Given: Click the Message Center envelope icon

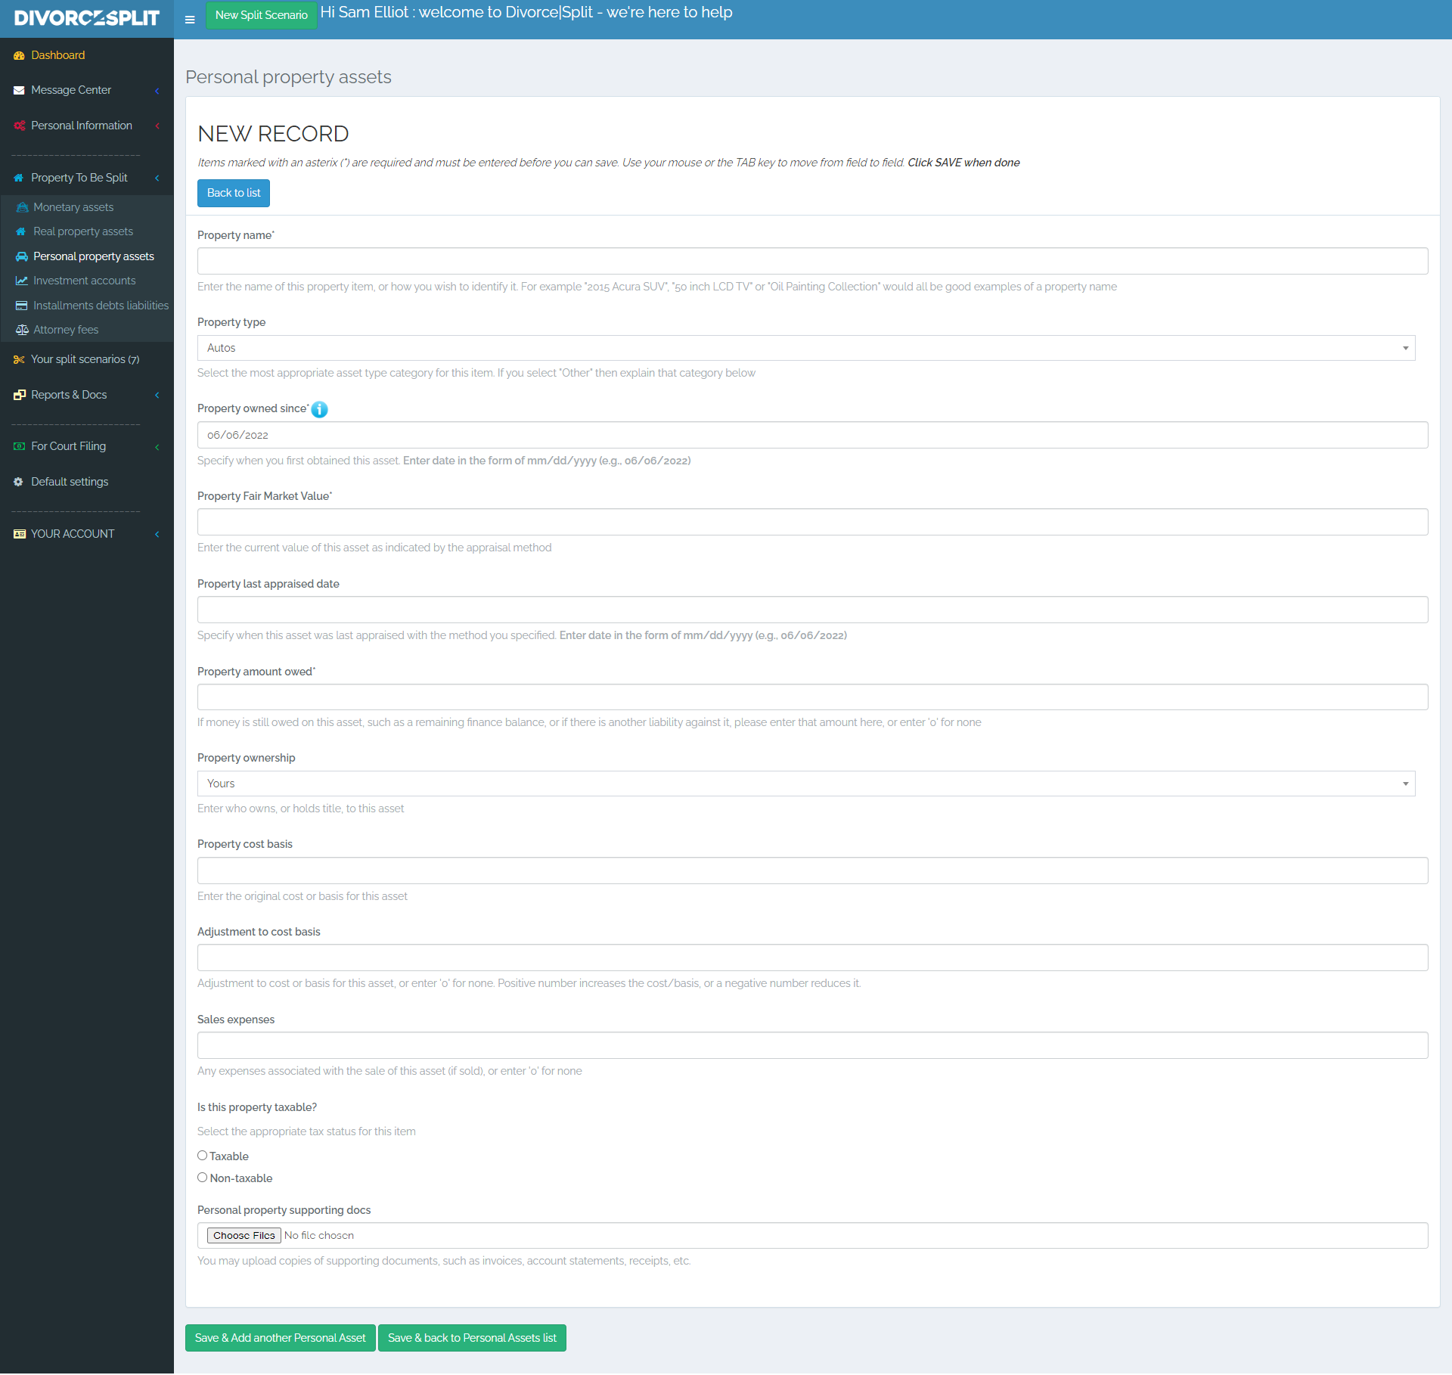Looking at the screenshot, I should point(19,90).
